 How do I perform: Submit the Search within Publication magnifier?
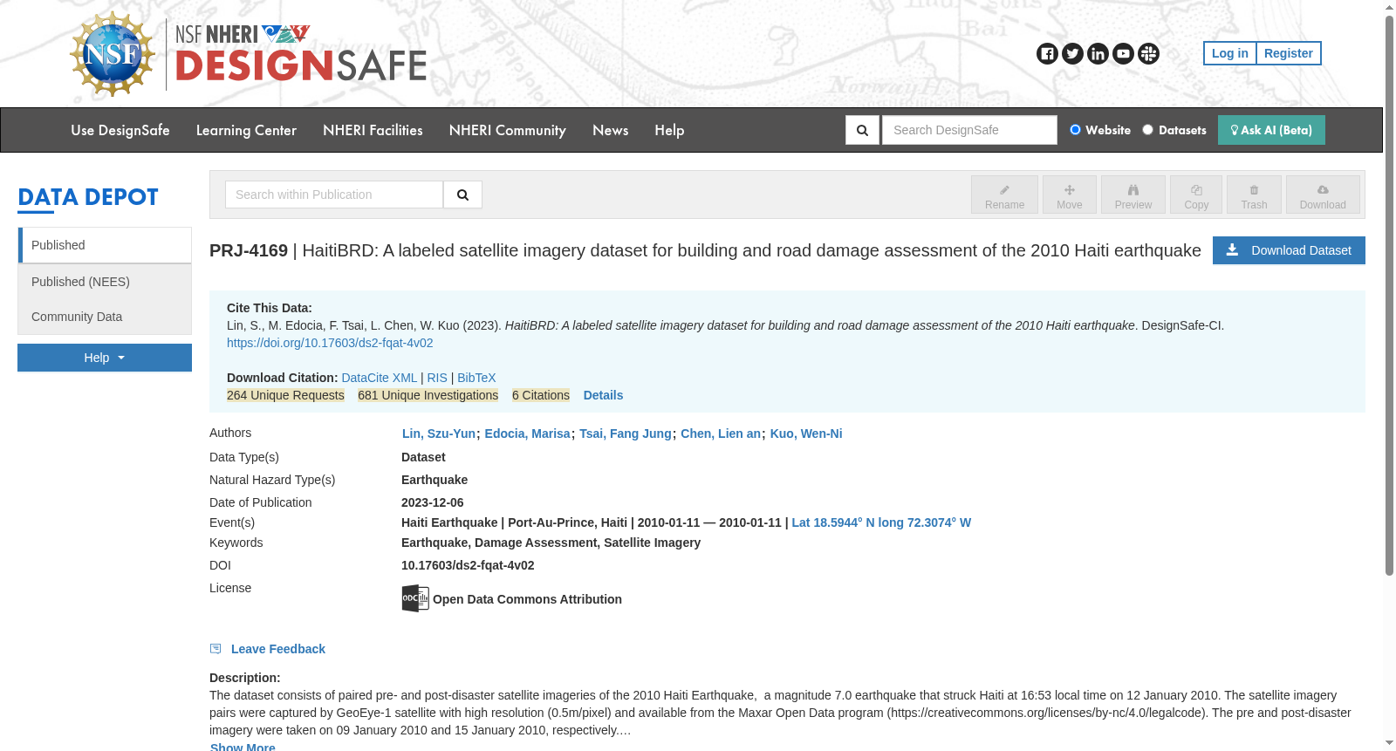click(x=462, y=195)
